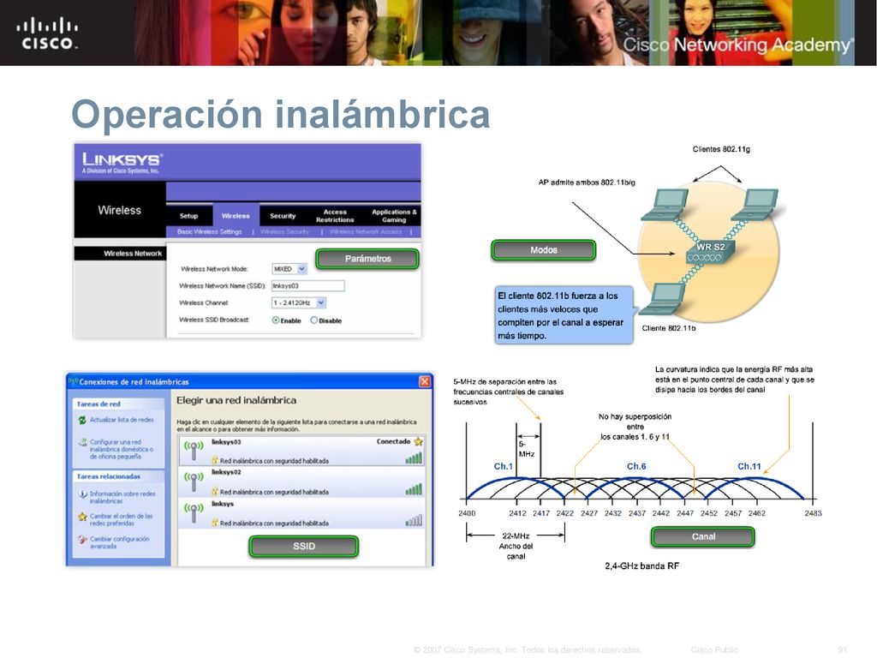This screenshot has height=658, width=877.
Task: Open Applications & Gaming tab
Action: pos(394,216)
